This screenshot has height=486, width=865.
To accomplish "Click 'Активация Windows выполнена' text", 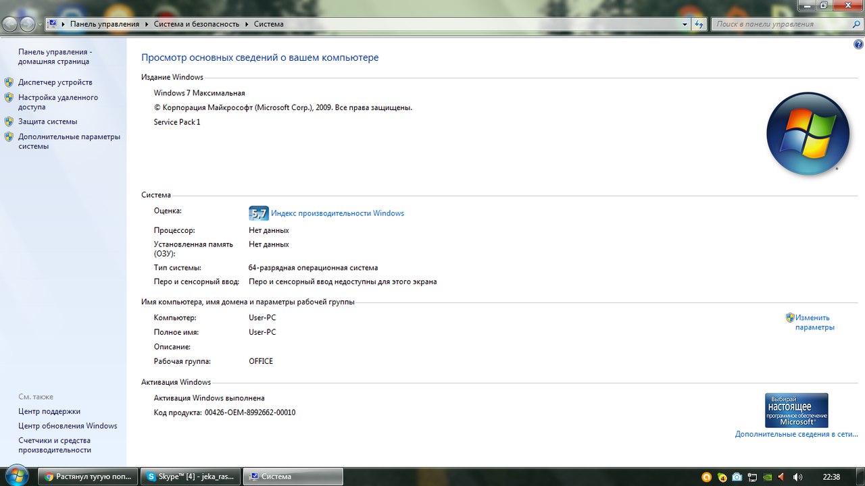I will tap(209, 398).
